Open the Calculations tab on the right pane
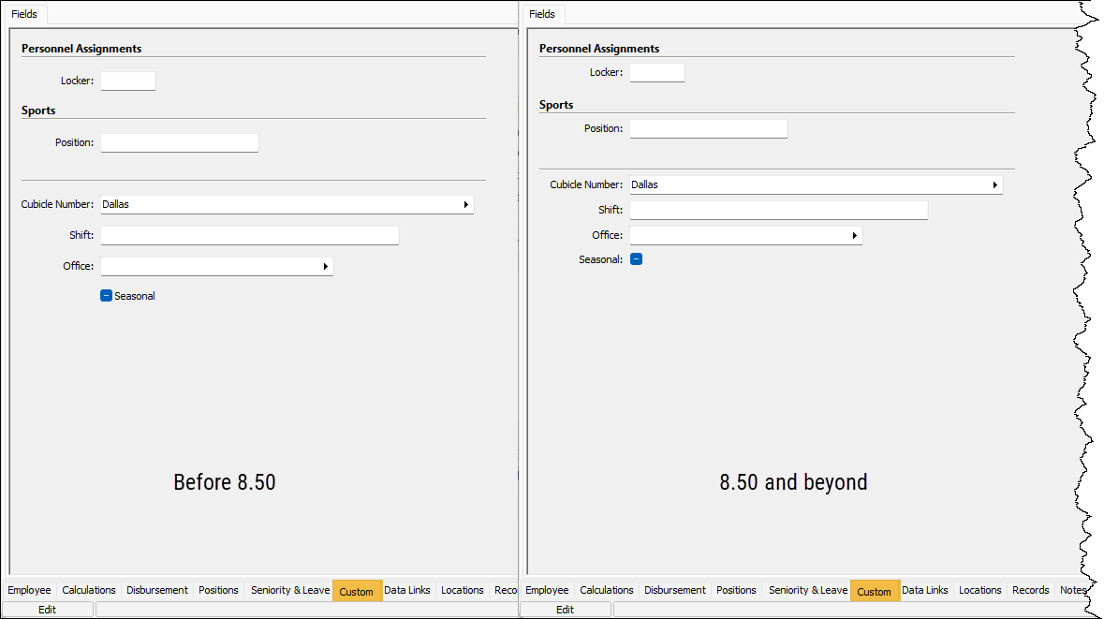Viewport: 1104px width, 619px height. click(x=606, y=590)
